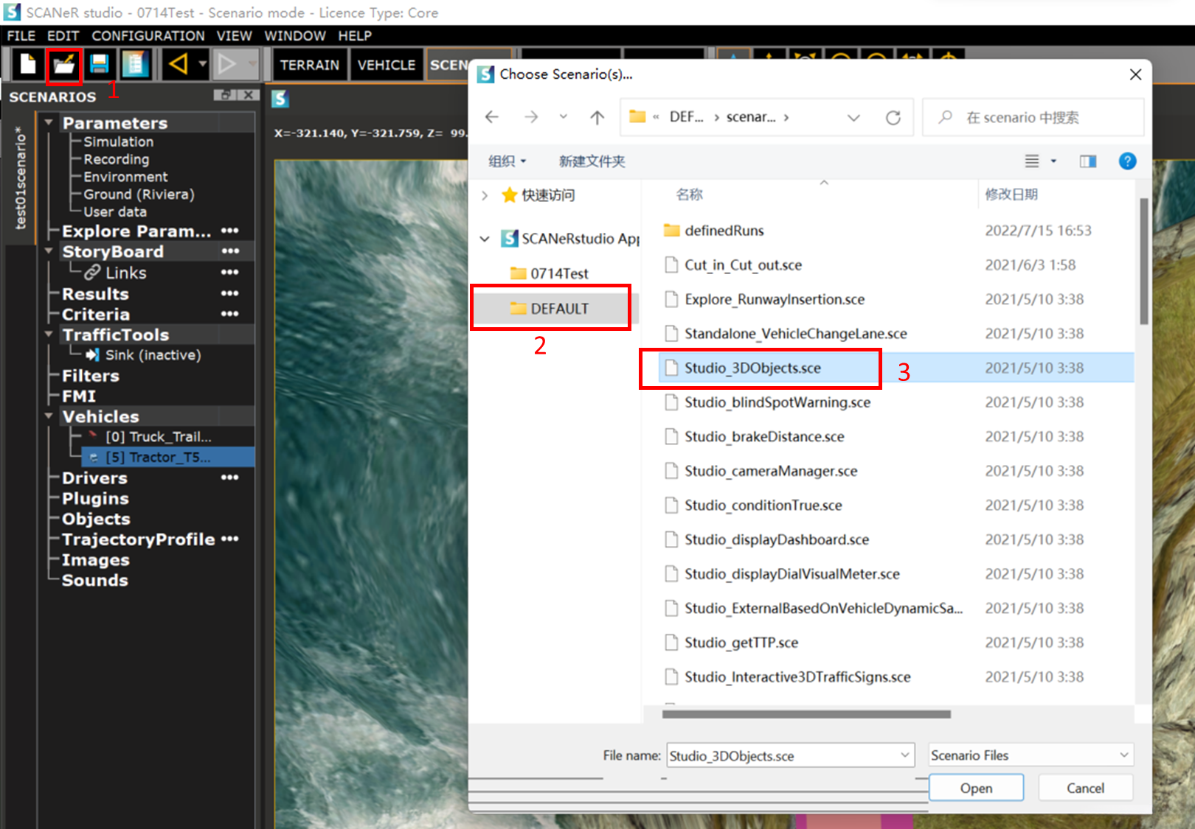Click the 新建文件夹 new folder button

click(592, 161)
